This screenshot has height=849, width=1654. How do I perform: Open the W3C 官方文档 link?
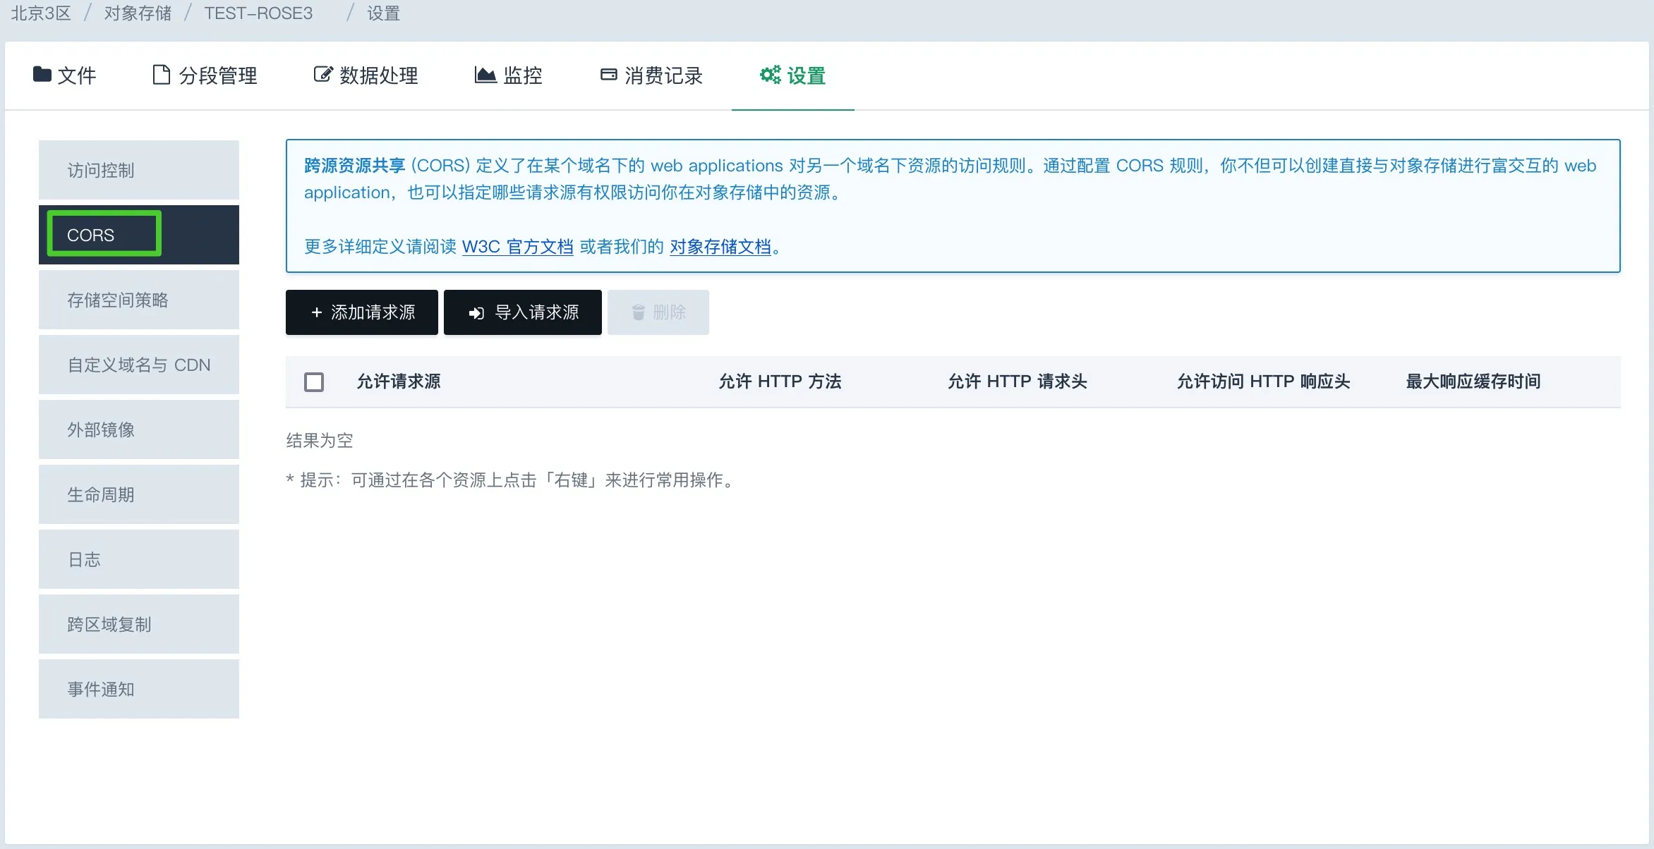point(517,247)
